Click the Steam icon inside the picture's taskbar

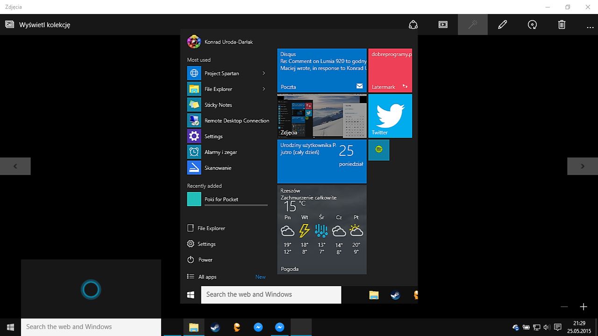click(395, 295)
